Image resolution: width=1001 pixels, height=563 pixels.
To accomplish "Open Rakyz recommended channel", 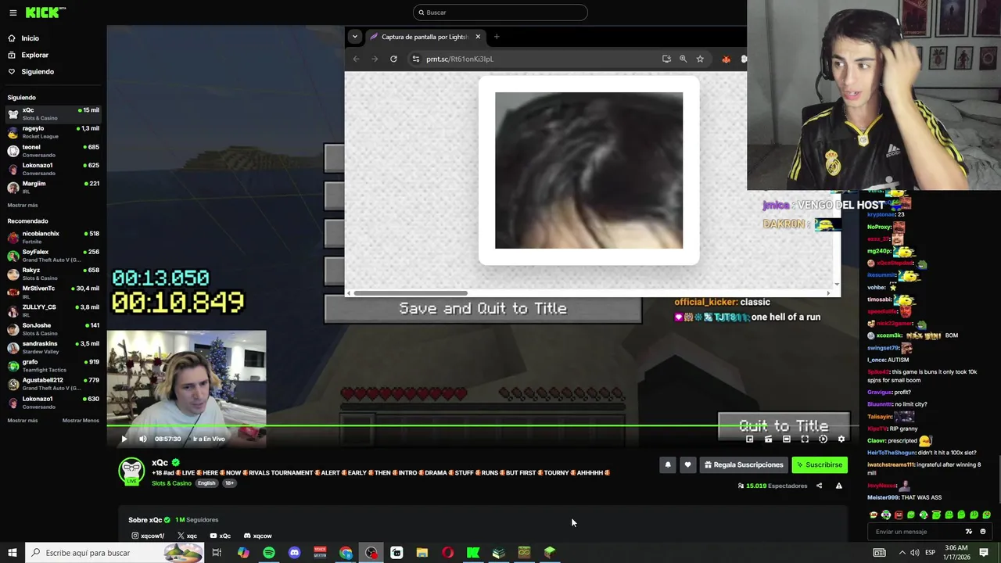I will pos(53,274).
